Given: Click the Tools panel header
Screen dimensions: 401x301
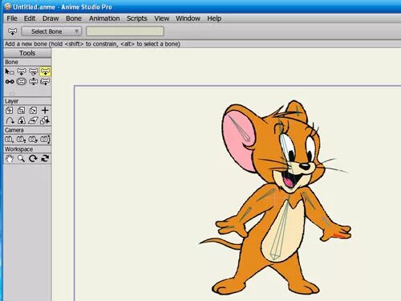Looking at the screenshot, I should 27,53.
